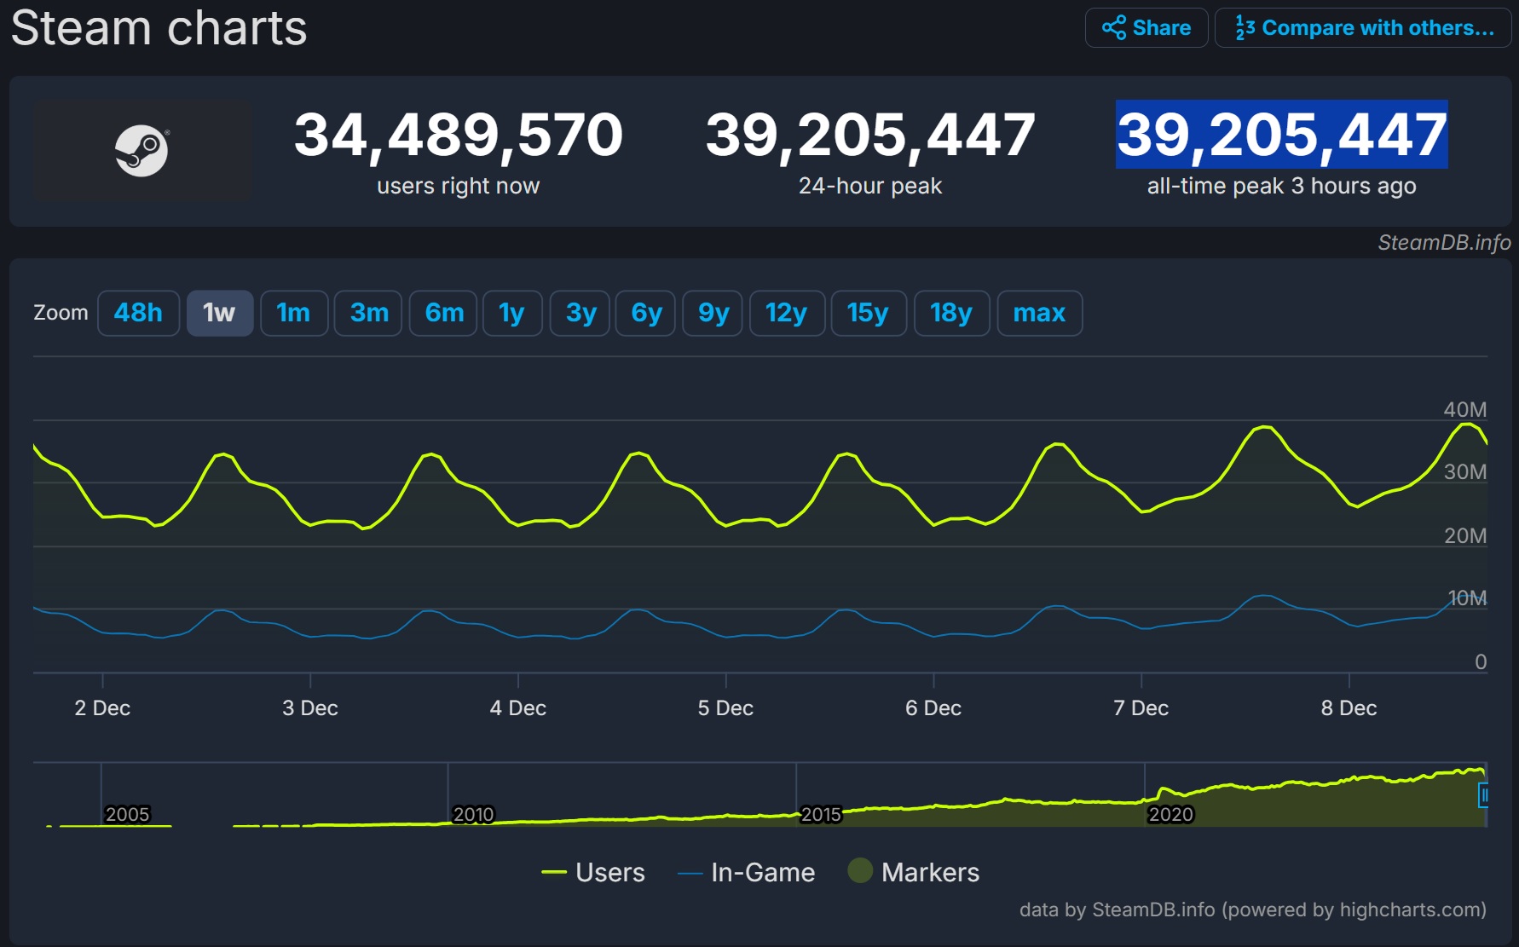Select the 1y zoom range
This screenshot has height=947, width=1519.
pyautogui.click(x=512, y=313)
